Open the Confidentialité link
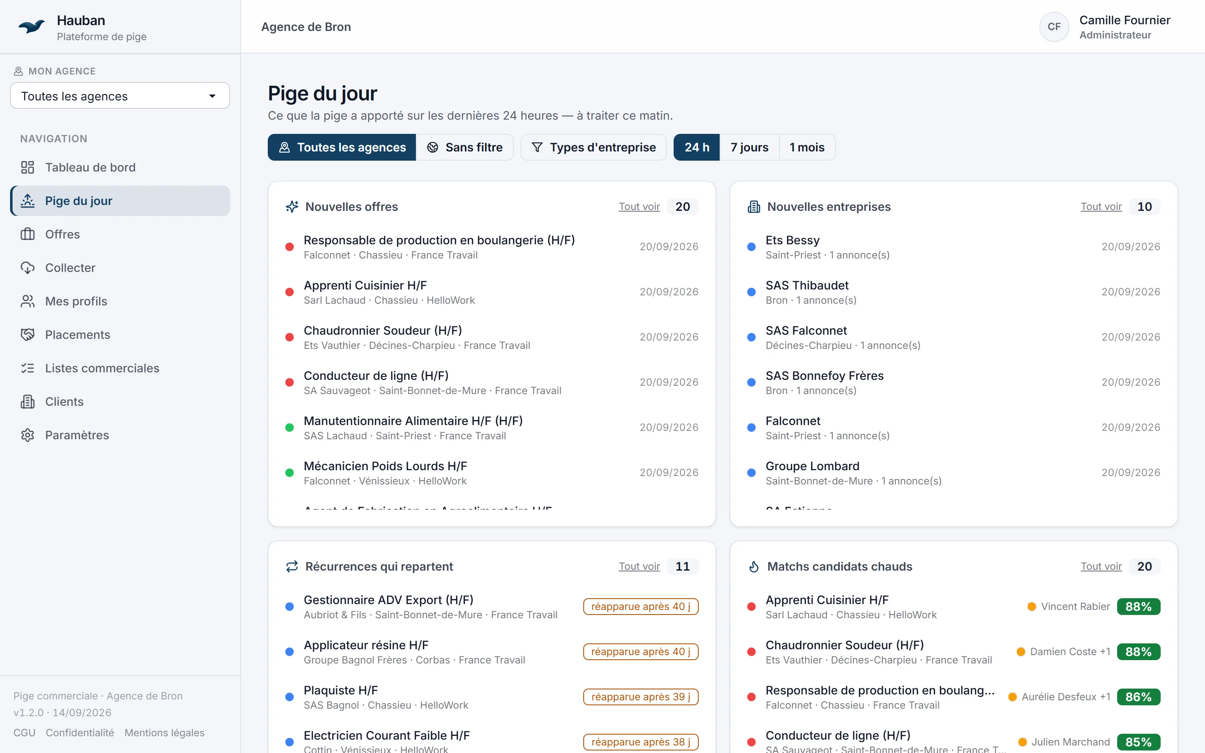 tap(79, 733)
